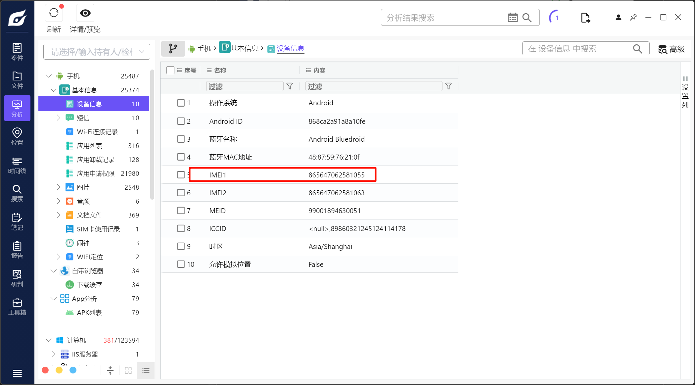The image size is (695, 385).
Task: Click the branch tree icon near breadcrumb
Action: click(173, 49)
